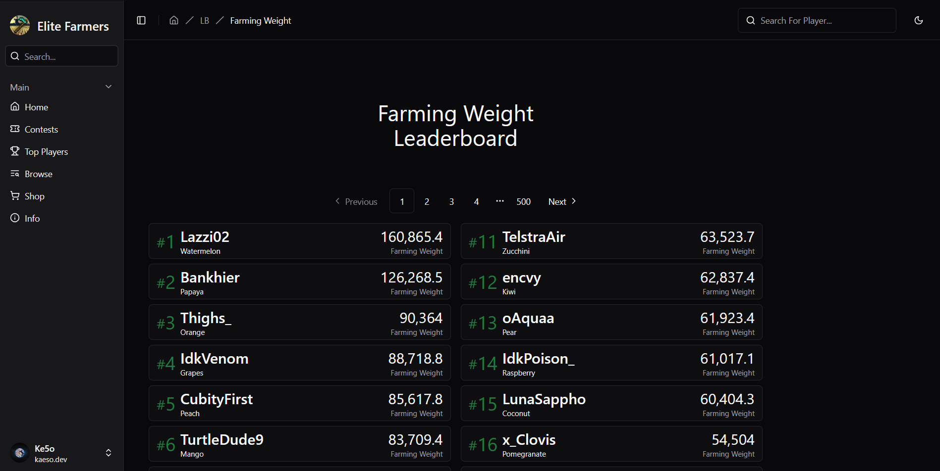Click the Home house icon in sidebar
Screen dimensions: 940x471
click(15, 106)
